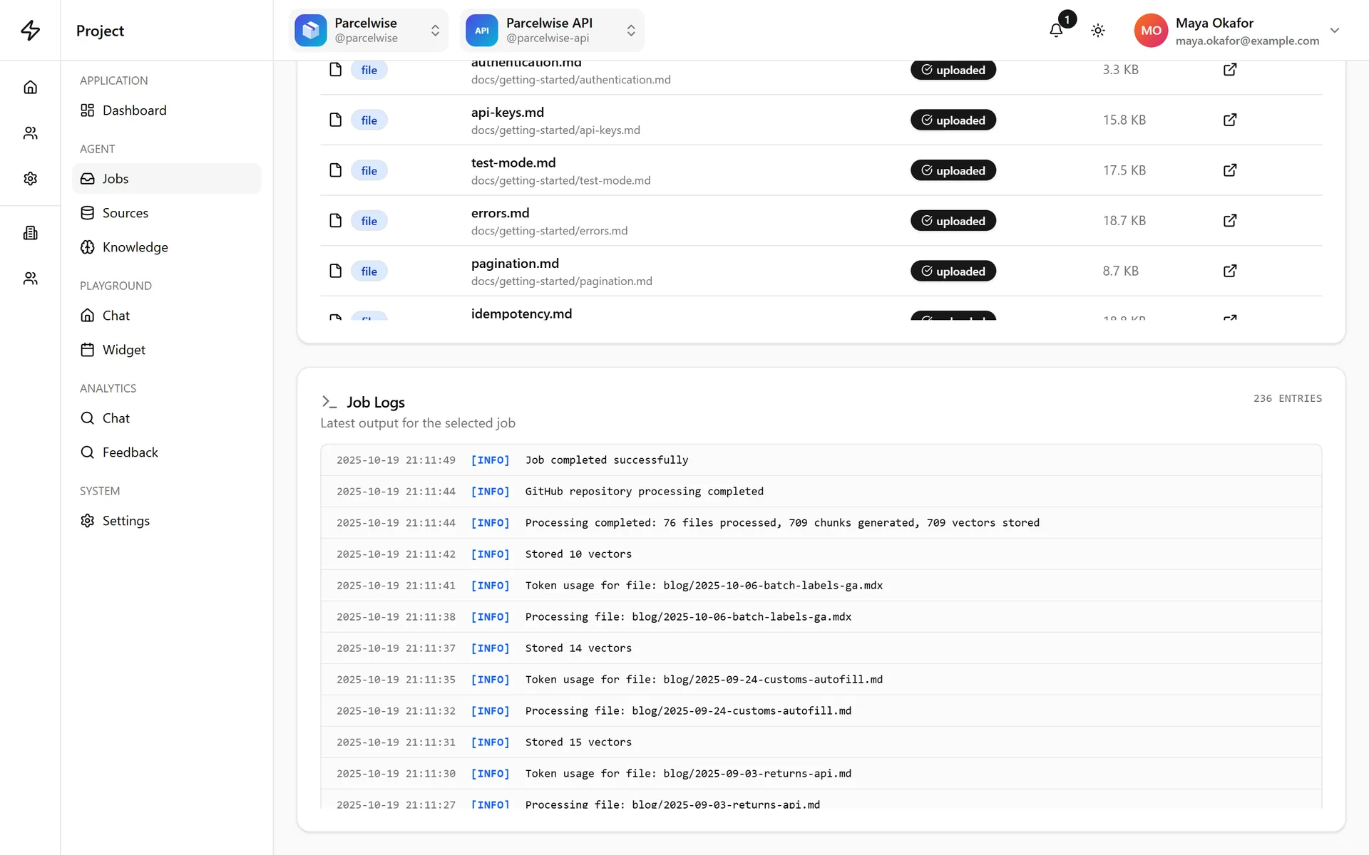The height and width of the screenshot is (855, 1369).
Task: Click the 17.5 KB size value
Action: tap(1124, 170)
